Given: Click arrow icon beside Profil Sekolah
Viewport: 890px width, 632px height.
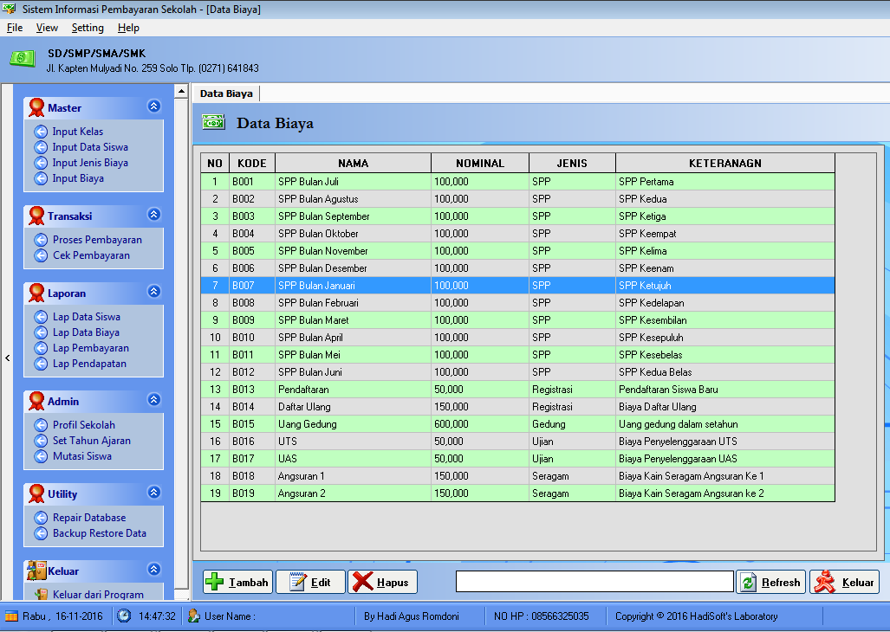Looking at the screenshot, I should tap(41, 425).
